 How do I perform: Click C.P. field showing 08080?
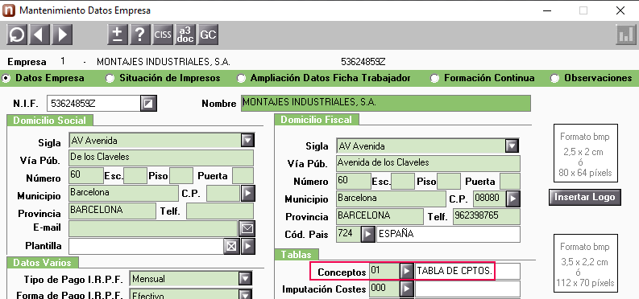(489, 199)
